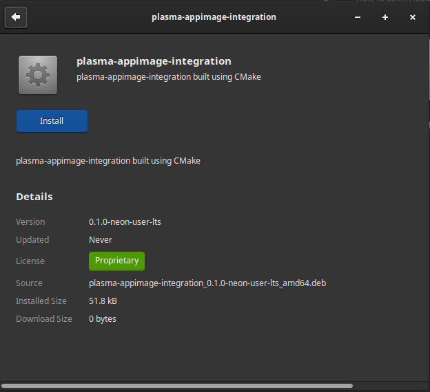Image resolution: width=430 pixels, height=392 pixels.
Task: Click the Updated value Never
Action: click(x=101, y=240)
